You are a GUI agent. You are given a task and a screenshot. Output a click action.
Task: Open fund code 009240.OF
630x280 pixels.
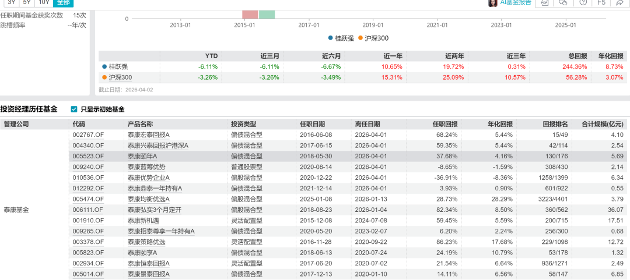pyautogui.click(x=88, y=167)
